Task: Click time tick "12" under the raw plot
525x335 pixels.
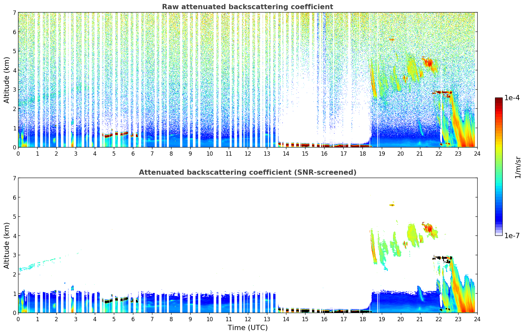Action: pyautogui.click(x=248, y=153)
